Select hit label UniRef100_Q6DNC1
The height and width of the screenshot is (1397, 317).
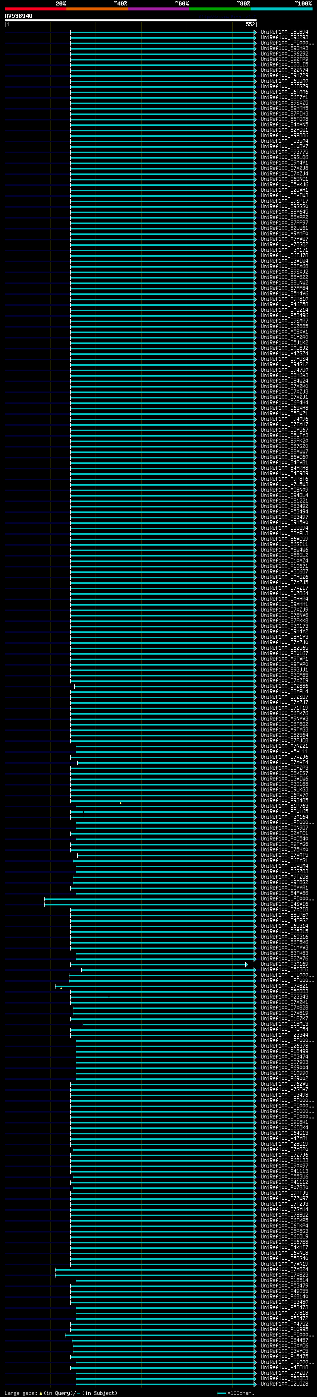tap(284, 179)
